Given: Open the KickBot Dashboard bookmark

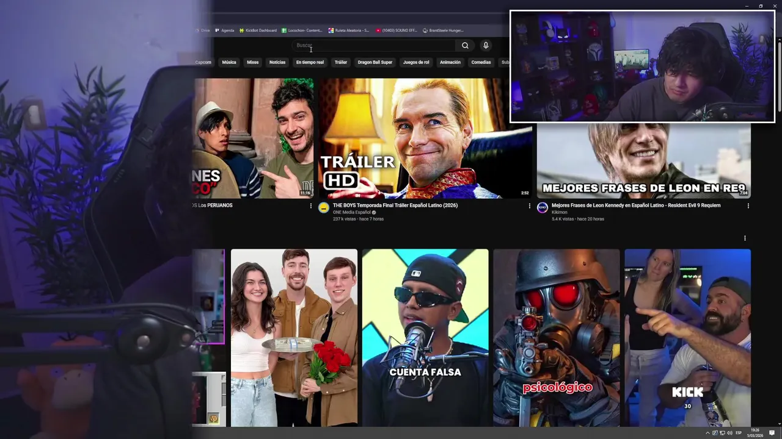Looking at the screenshot, I should (x=258, y=30).
